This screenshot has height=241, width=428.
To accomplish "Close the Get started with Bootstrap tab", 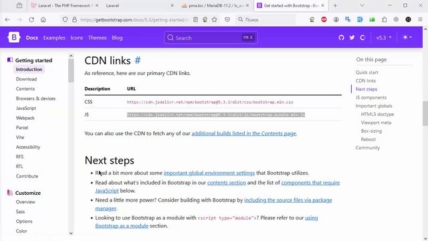I will point(322,5).
